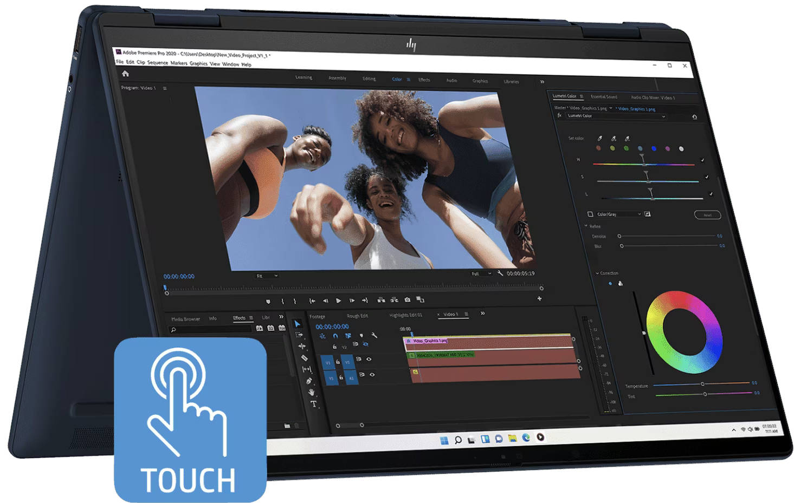This screenshot has width=794, height=503.
Task: Click the Reset button in Lumetri panel
Action: coord(707,215)
